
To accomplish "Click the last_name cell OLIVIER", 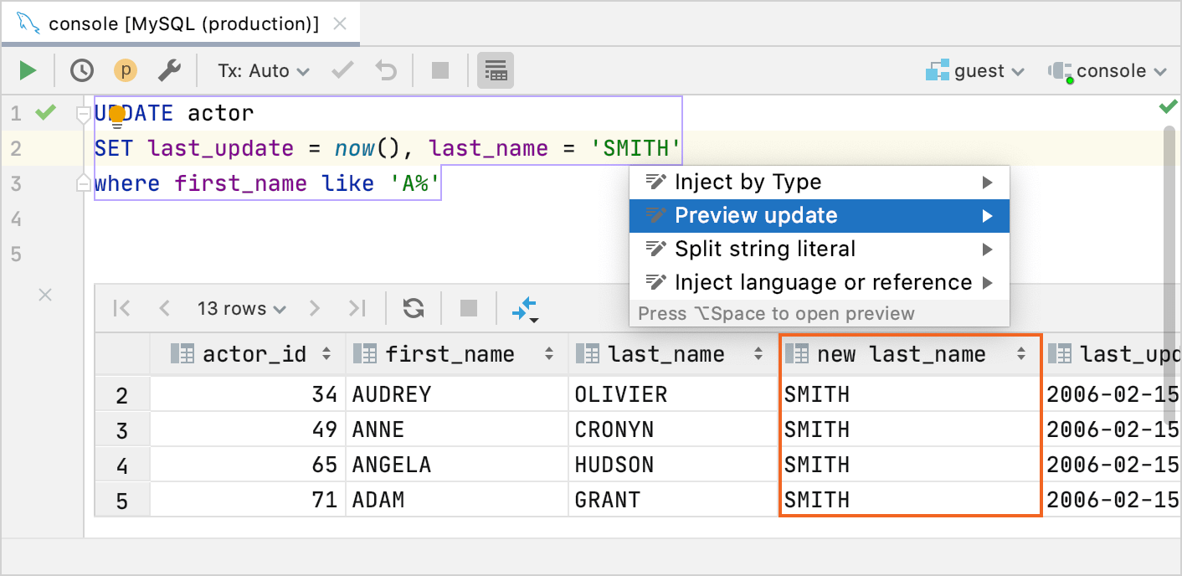I will [674, 394].
